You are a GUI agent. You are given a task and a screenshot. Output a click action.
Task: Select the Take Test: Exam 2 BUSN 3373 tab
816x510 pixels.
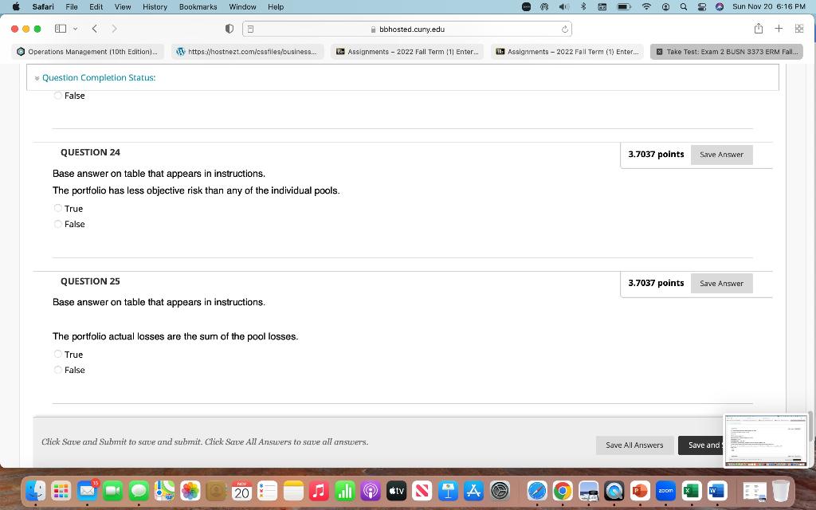click(727, 52)
